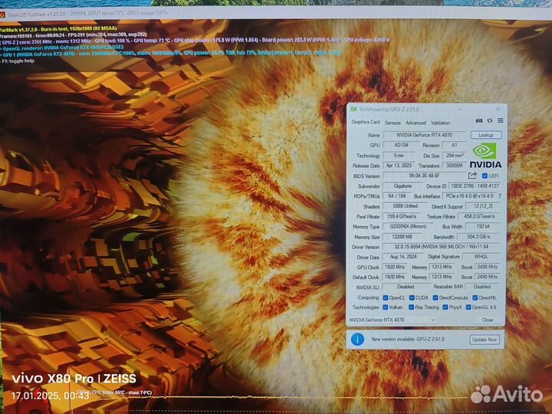This screenshot has height=414, width=552.
Task: Toggle the OpenCL checkbox
Action: [x=385, y=297]
